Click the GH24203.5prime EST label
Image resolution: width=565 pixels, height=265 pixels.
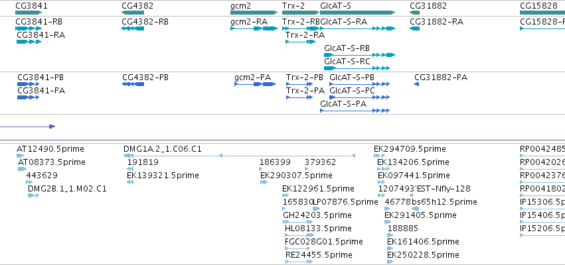(317, 215)
